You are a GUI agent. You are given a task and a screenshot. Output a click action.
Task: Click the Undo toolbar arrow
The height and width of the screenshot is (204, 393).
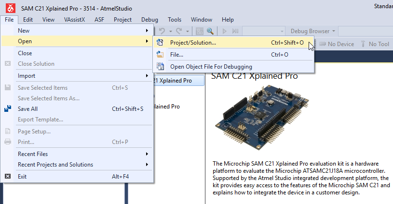(162, 31)
